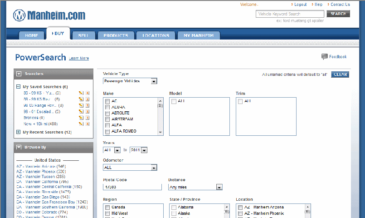The width and height of the screenshot is (365, 218).
Task: Collapse the Browse By panel header arrow
Action: (19, 147)
